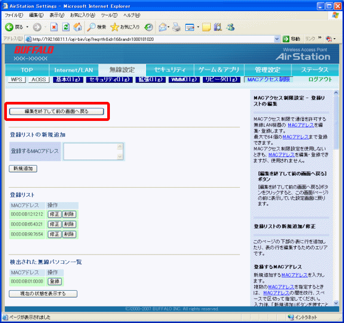The width and height of the screenshot is (344, 323).
Task: Expand the Edit icon dropdown arrow
Action: pos(198,27)
